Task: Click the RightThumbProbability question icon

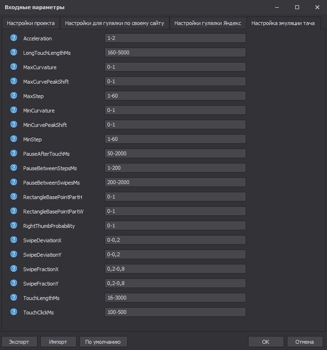Action: point(13,225)
